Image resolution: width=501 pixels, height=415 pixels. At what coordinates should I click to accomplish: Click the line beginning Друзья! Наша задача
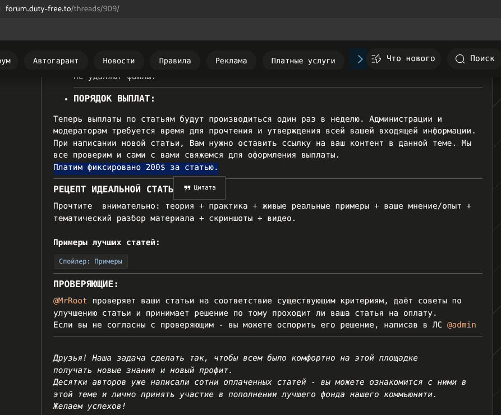click(236, 358)
